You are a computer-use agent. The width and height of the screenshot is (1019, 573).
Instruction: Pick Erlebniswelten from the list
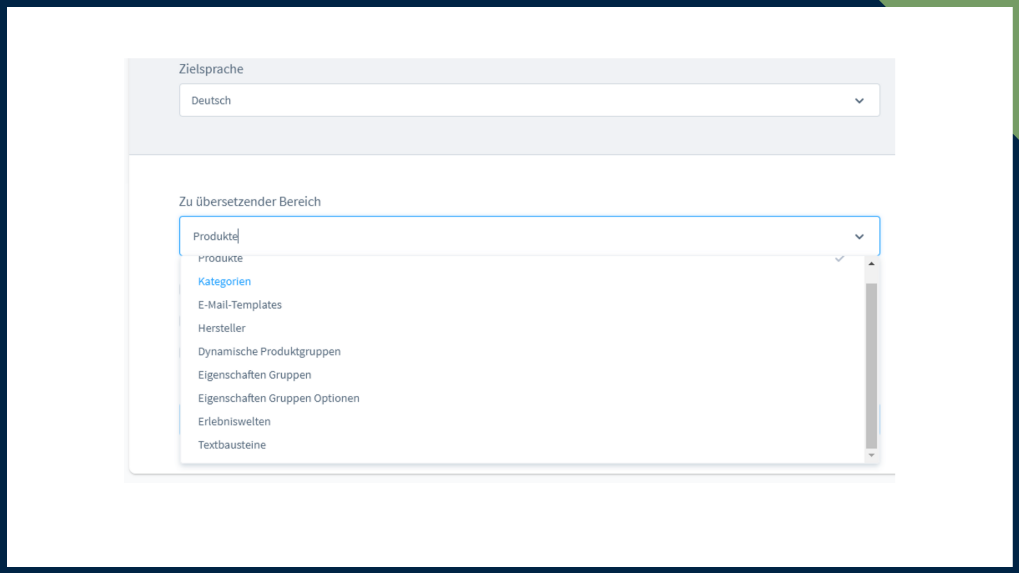[234, 422]
